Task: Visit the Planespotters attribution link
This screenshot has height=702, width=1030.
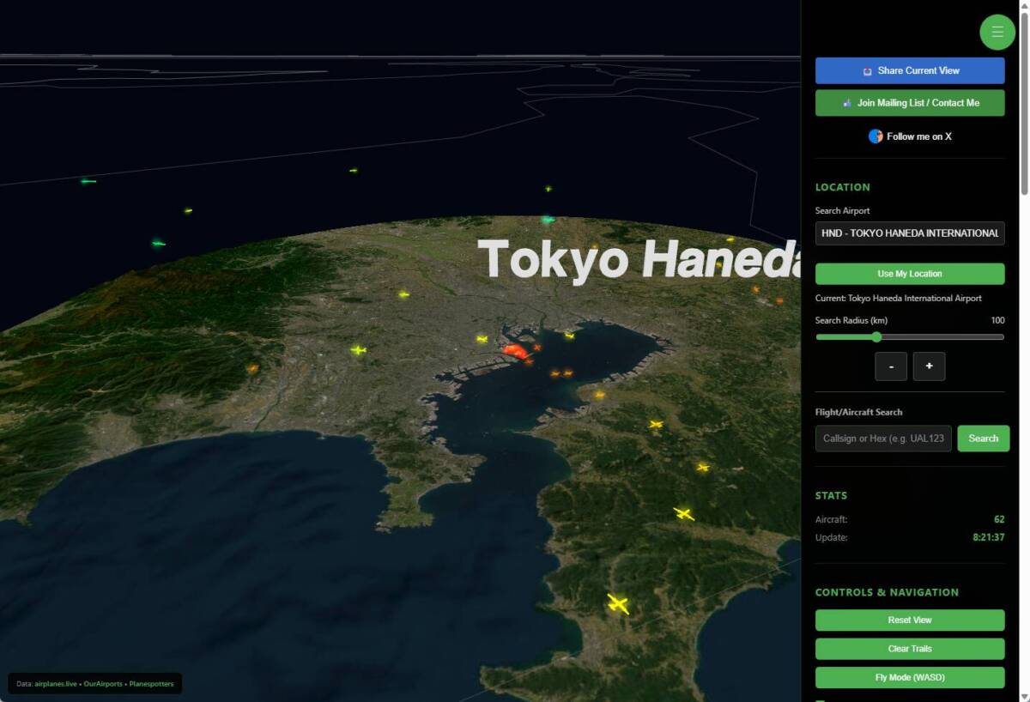Action: [x=151, y=684]
